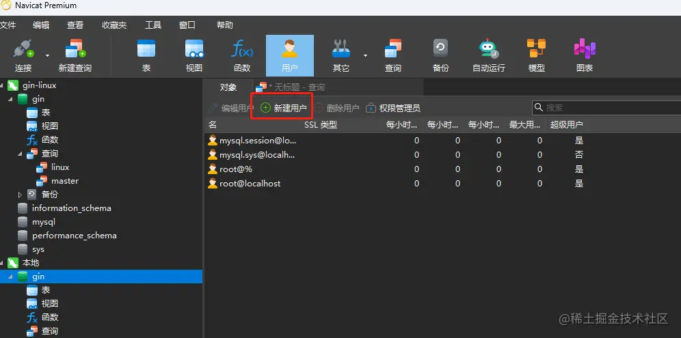Open the 工具 menu
This screenshot has width=681, height=338.
[153, 25]
